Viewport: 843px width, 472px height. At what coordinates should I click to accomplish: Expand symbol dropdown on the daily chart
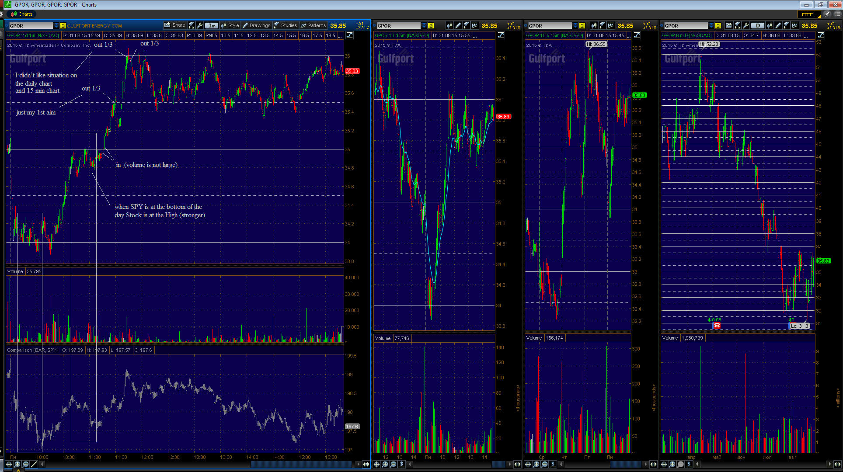(x=711, y=25)
